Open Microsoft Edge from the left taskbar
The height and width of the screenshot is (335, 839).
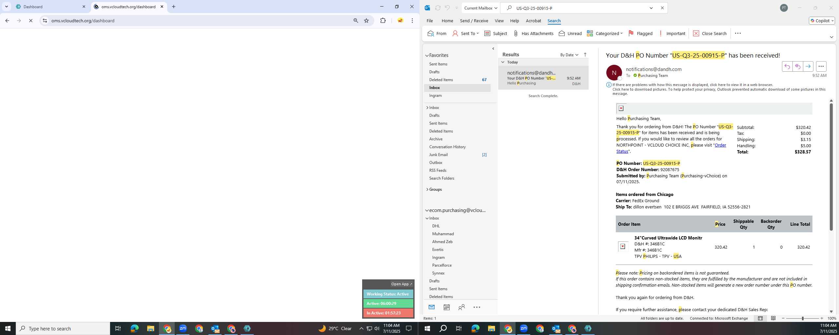[134, 328]
